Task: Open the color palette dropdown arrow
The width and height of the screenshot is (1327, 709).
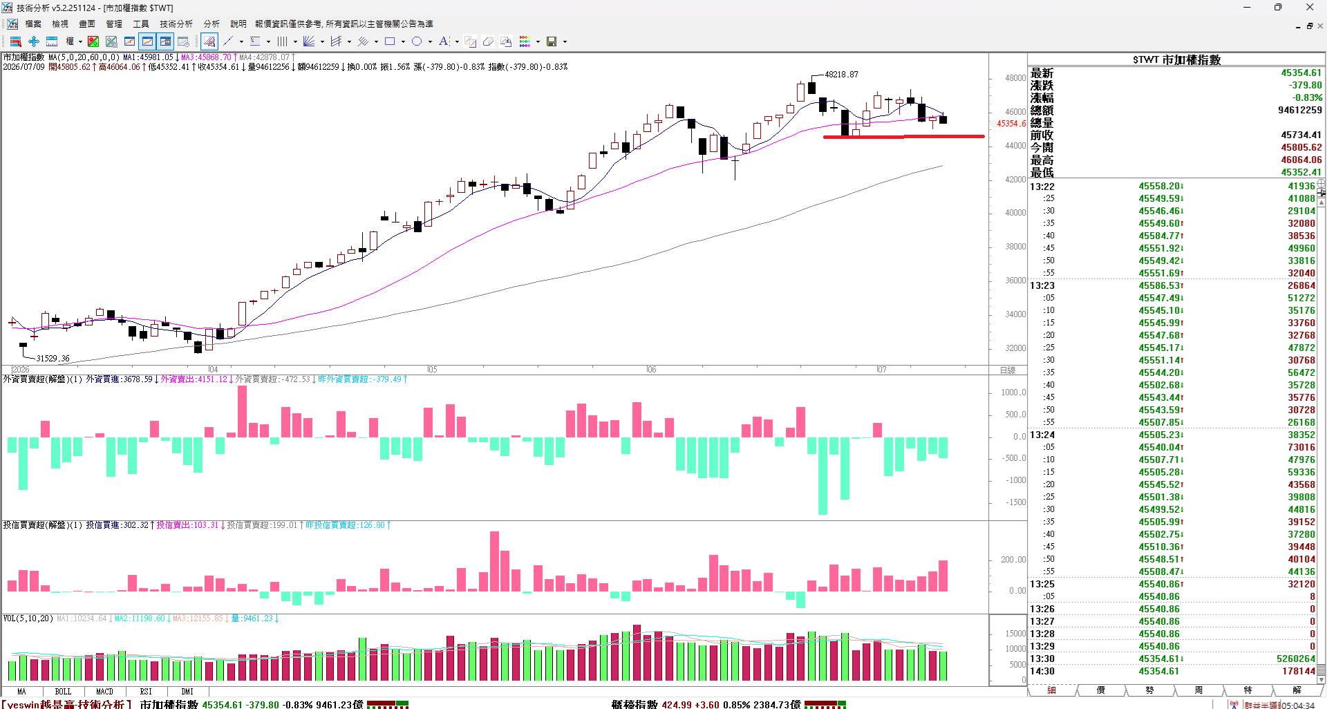Action: [538, 41]
